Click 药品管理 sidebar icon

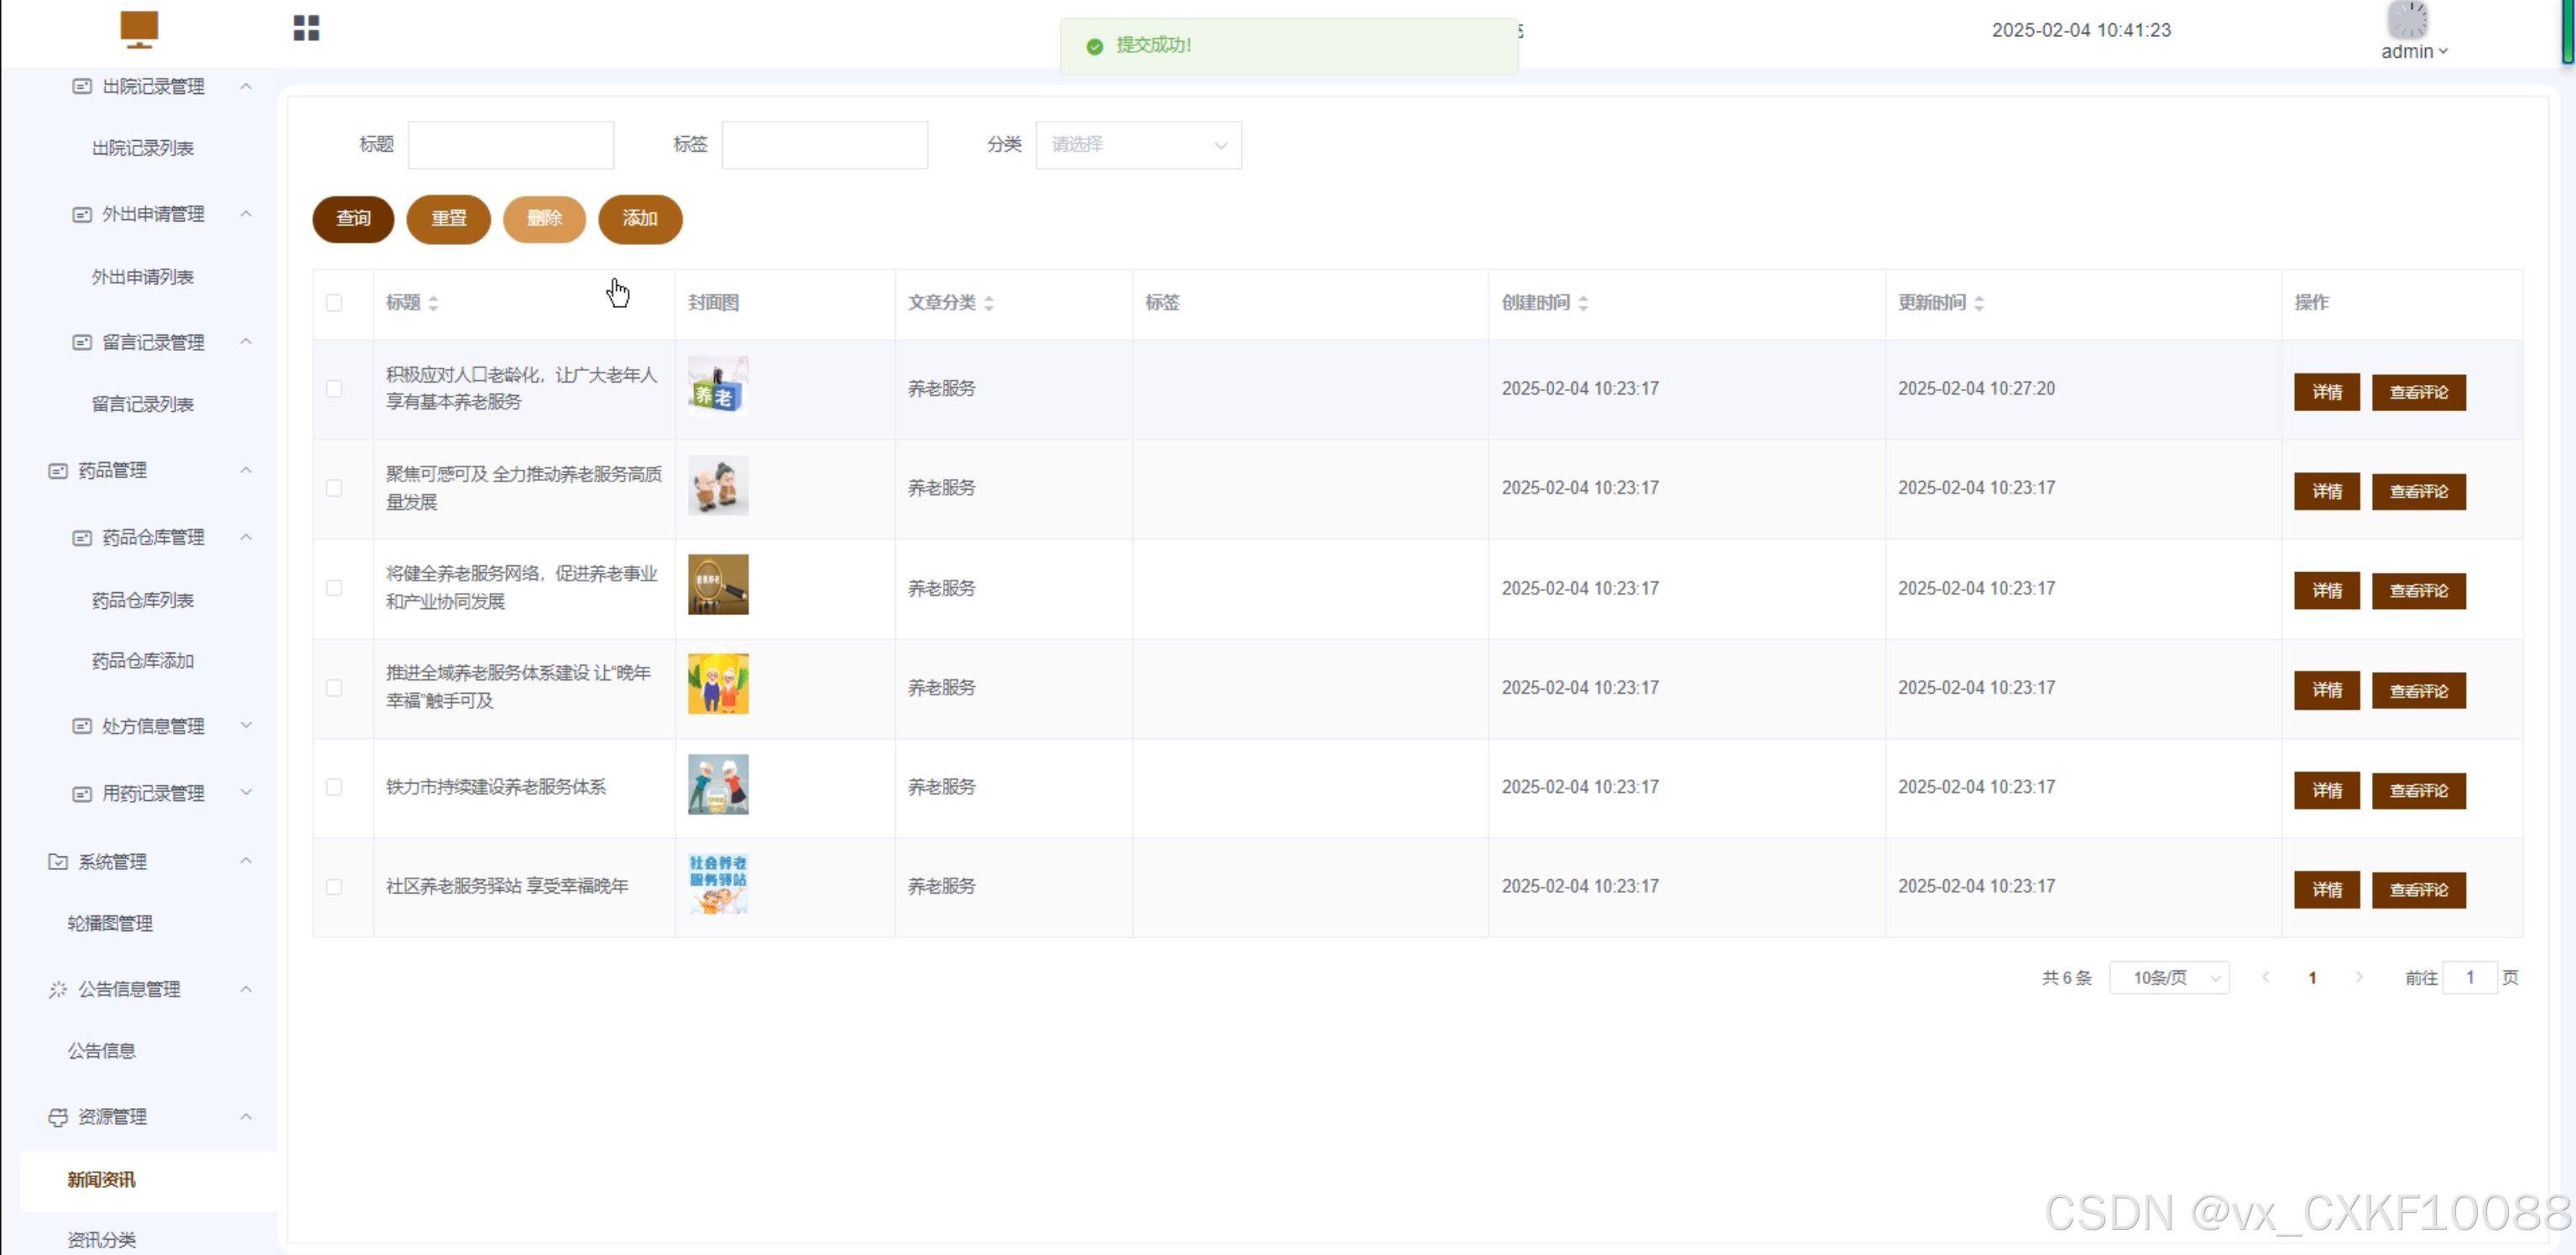point(58,470)
